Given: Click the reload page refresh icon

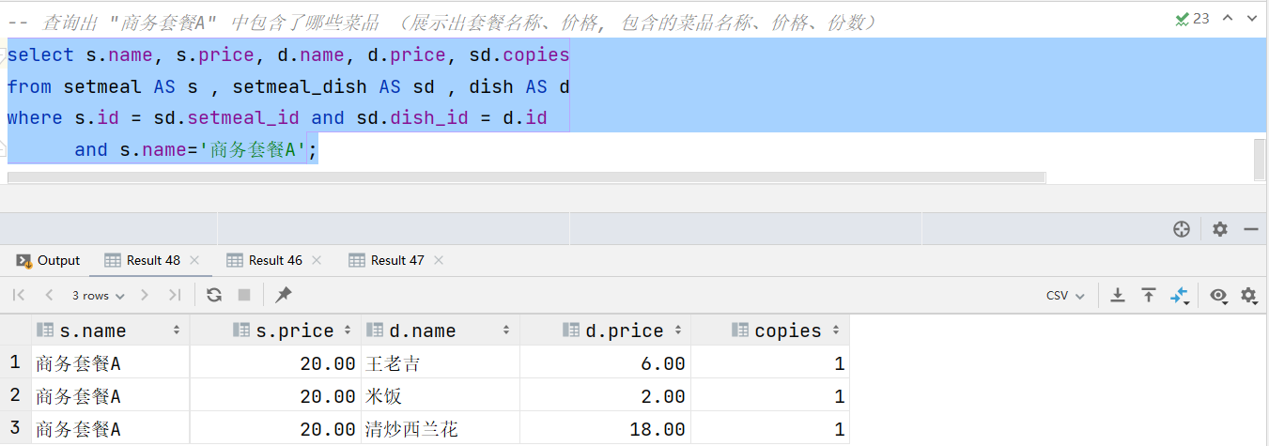Looking at the screenshot, I should [x=214, y=295].
